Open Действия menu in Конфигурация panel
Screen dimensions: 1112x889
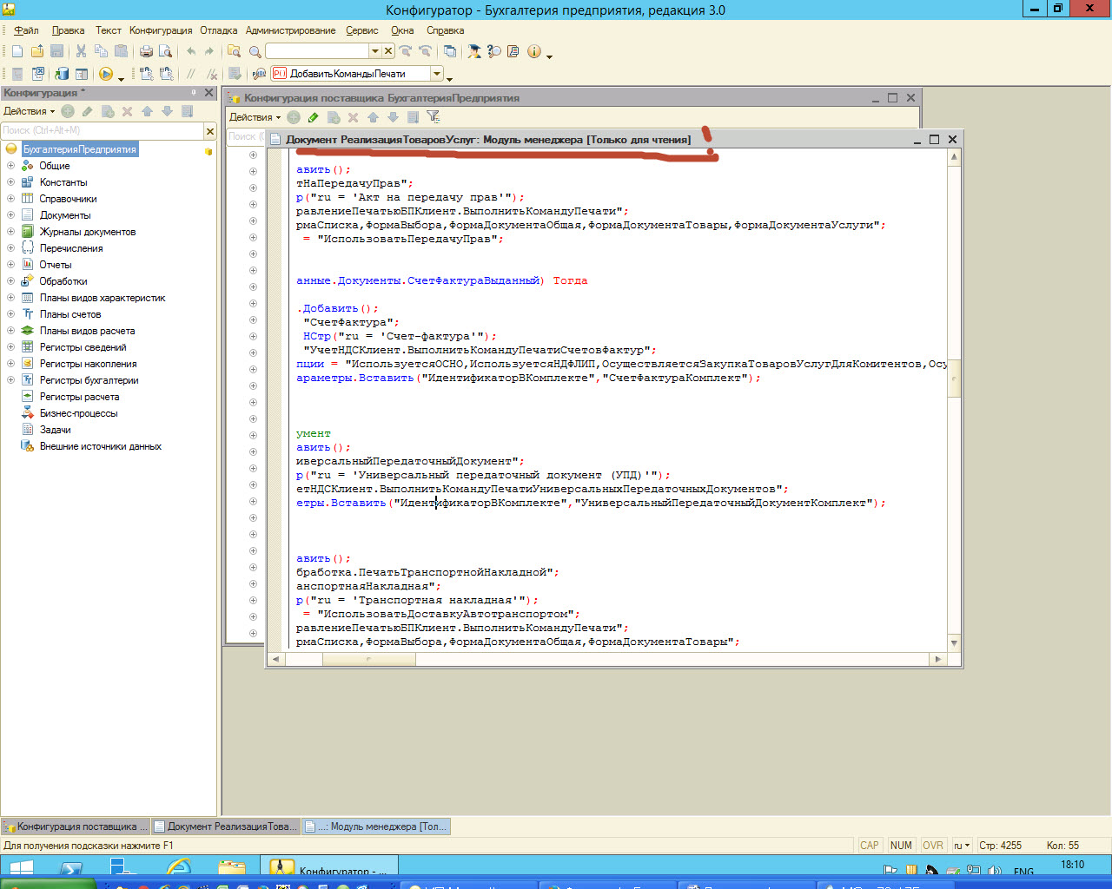pyautogui.click(x=29, y=111)
